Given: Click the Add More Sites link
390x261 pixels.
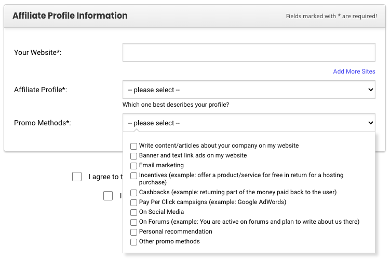Looking at the screenshot, I should 354,71.
